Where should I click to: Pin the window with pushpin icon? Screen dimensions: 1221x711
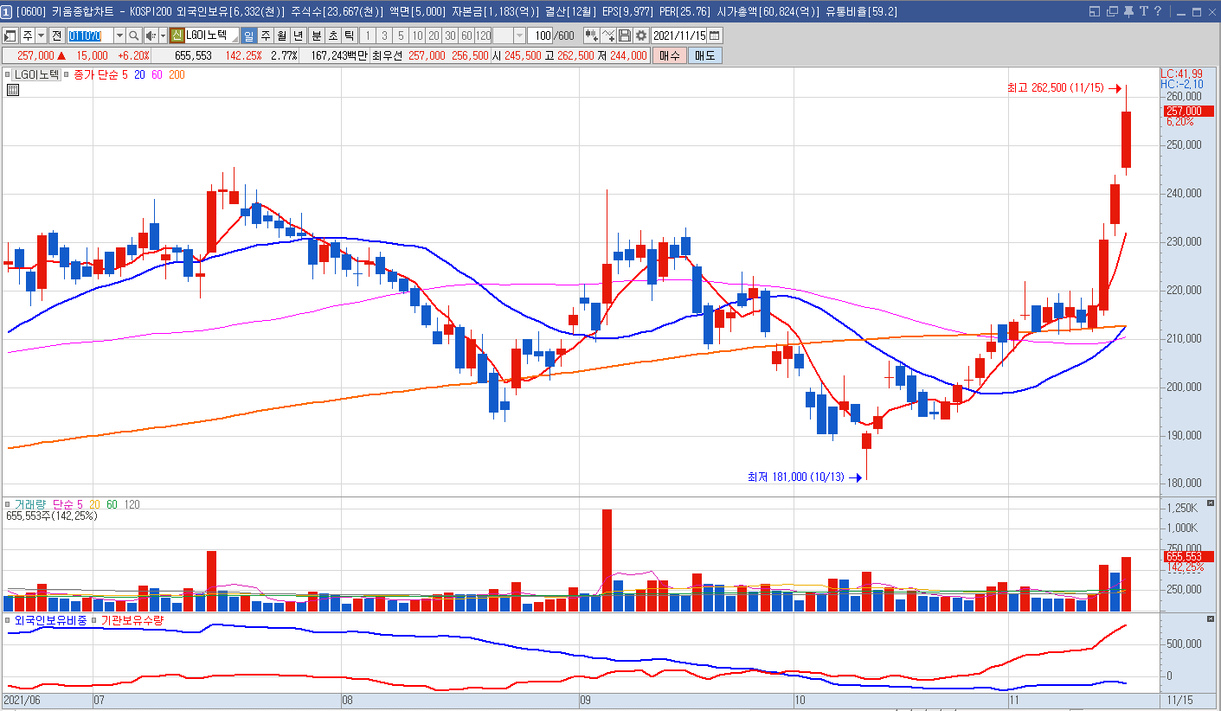[1128, 12]
